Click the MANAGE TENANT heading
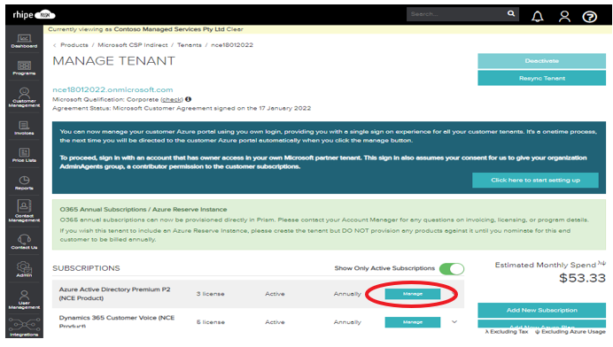The image size is (613, 347). point(113,61)
